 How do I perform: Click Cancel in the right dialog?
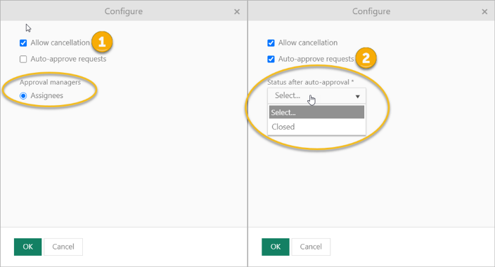pyautogui.click(x=311, y=247)
